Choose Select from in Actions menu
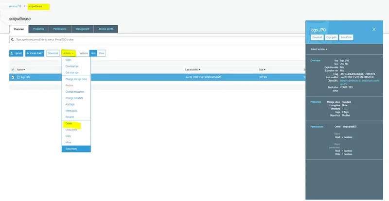The image size is (389, 201). 76,149
